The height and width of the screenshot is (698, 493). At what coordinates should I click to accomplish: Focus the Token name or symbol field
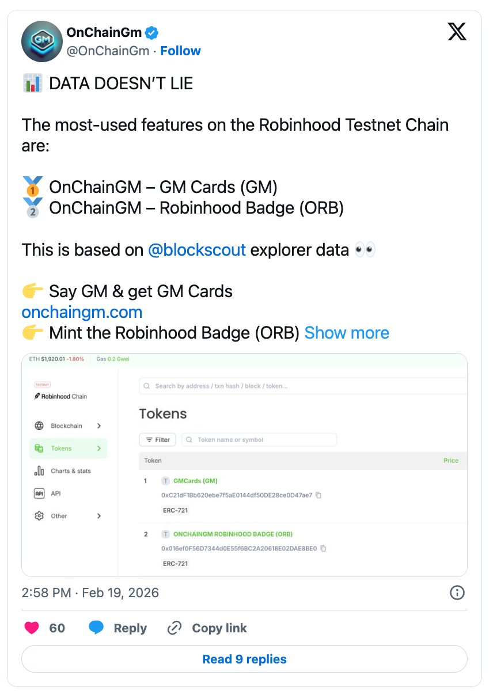[259, 439]
